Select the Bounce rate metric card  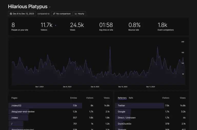click(x=135, y=27)
